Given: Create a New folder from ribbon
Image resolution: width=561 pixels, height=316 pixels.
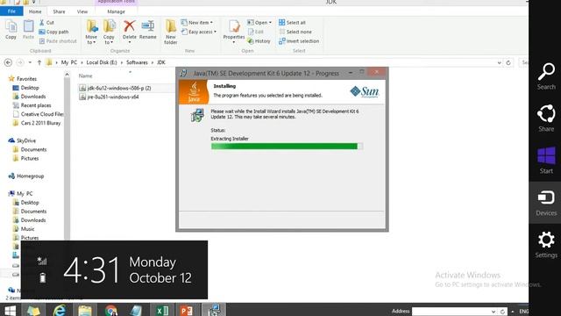Looking at the screenshot, I should pyautogui.click(x=171, y=32).
